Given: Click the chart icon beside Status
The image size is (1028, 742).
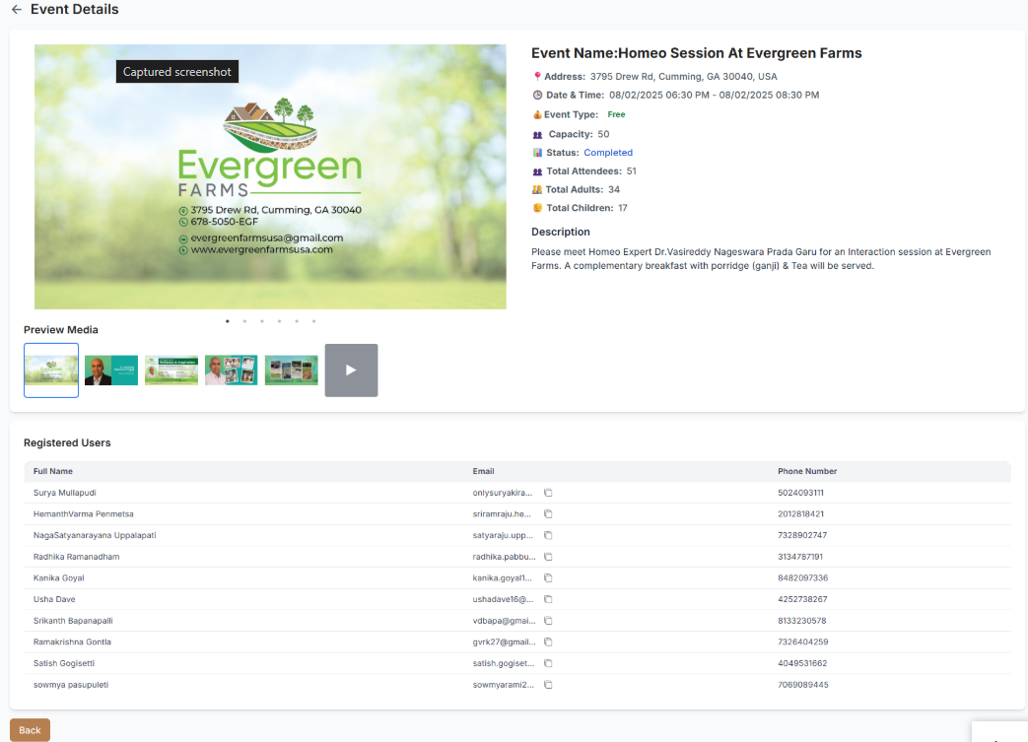Looking at the screenshot, I should point(537,153).
